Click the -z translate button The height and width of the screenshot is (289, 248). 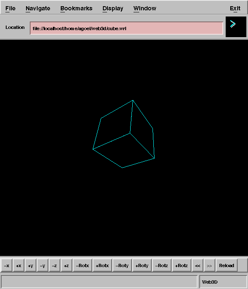click(54, 265)
